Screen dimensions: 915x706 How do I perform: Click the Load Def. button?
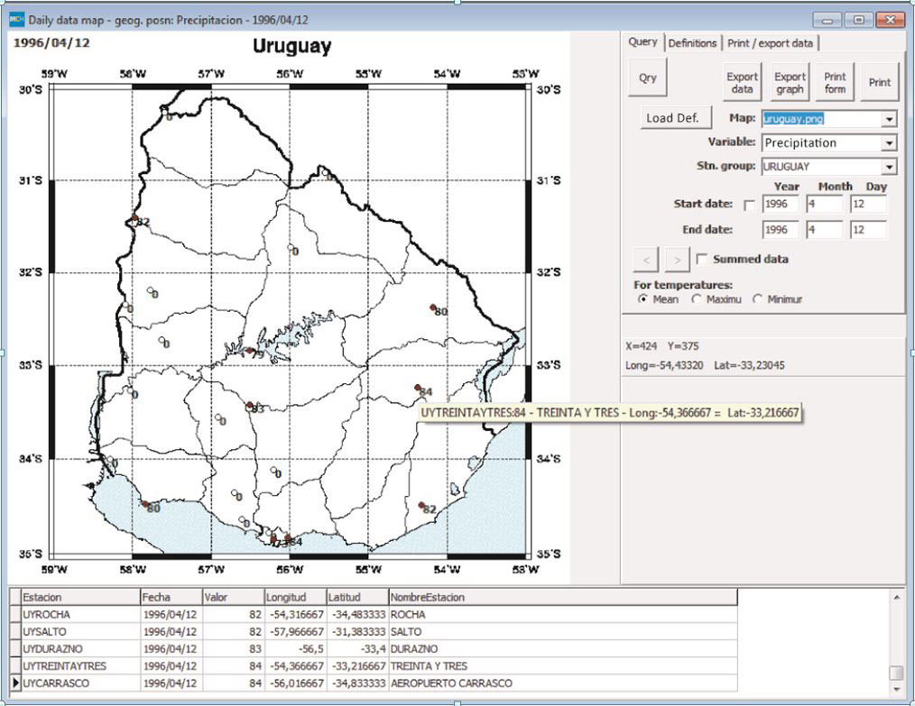pos(673,118)
